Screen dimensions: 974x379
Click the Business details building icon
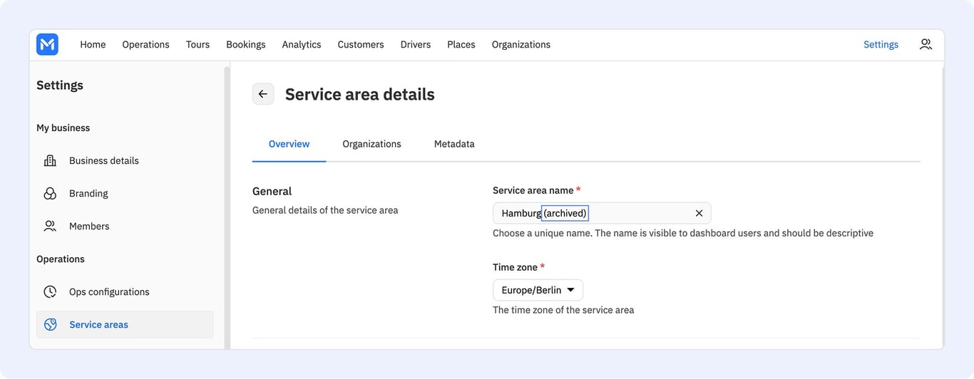(x=50, y=161)
